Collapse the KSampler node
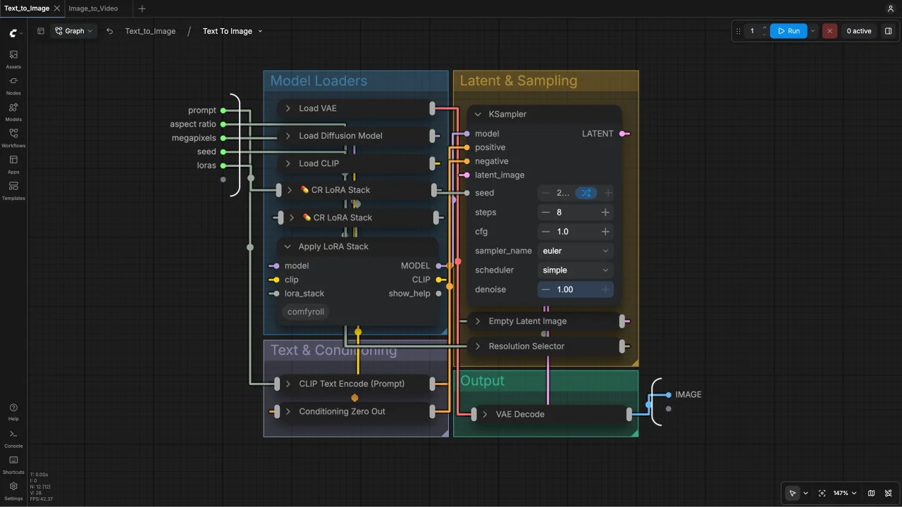 [478, 114]
